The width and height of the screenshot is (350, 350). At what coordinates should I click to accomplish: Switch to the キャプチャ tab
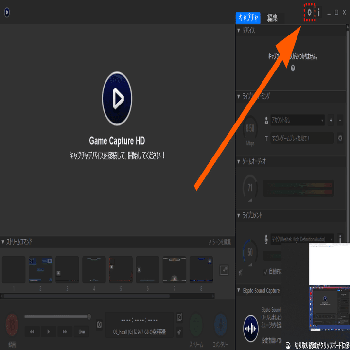pyautogui.click(x=248, y=17)
